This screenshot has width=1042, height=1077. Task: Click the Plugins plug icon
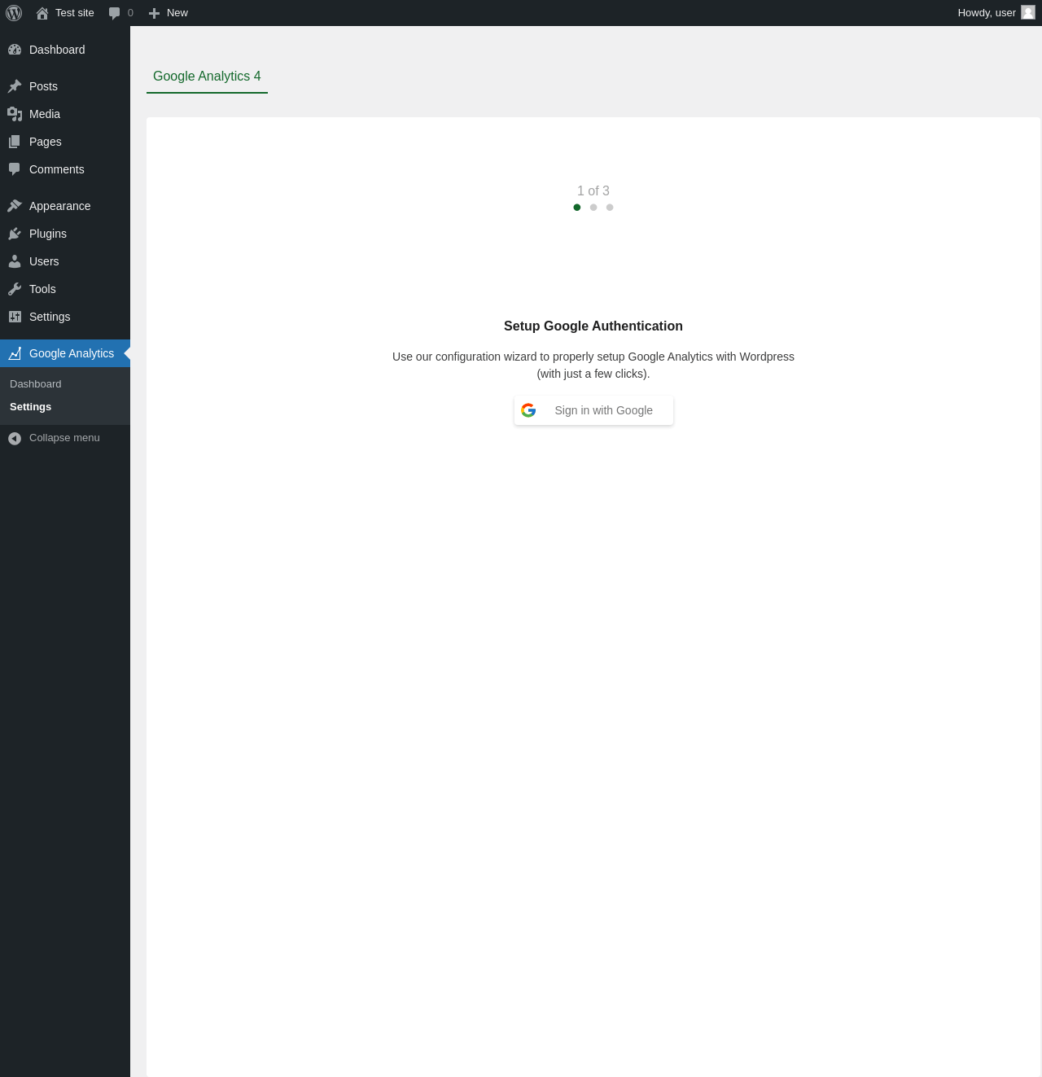tap(15, 234)
